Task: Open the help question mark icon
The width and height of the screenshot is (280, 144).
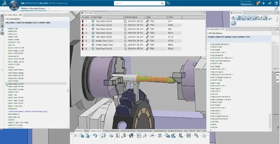Action: (276, 3)
